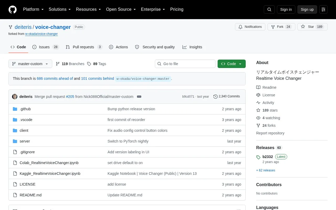Switch to the Issues tab
This screenshot has height=210, width=336.
click(x=46, y=47)
